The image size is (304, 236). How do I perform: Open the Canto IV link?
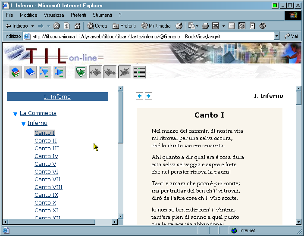pos(46,156)
